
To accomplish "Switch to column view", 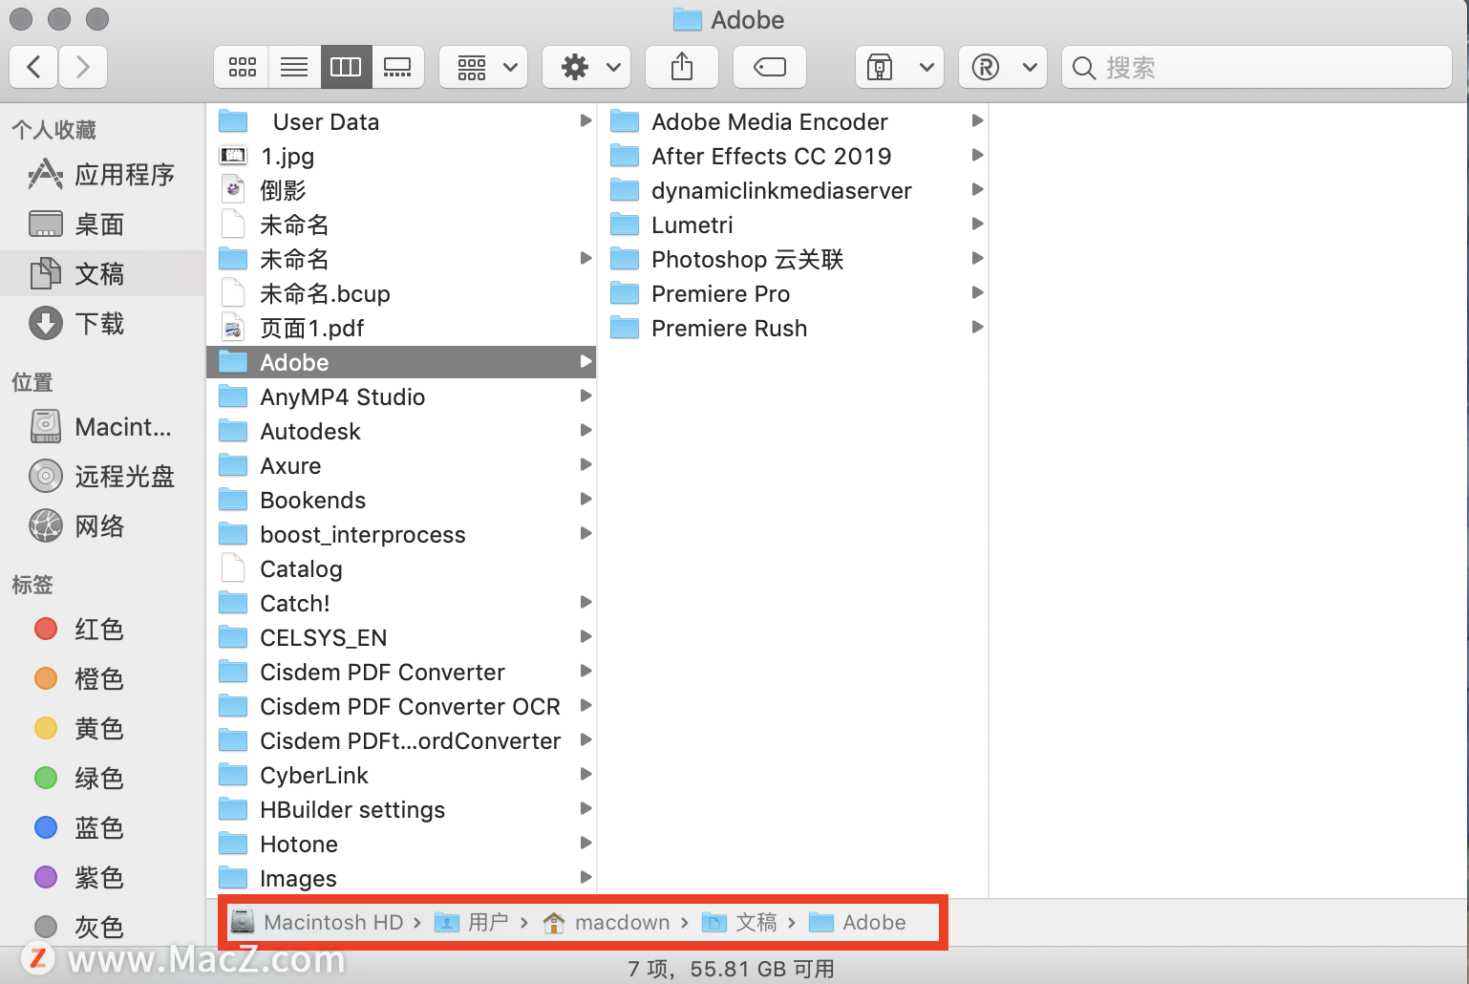I will point(346,67).
